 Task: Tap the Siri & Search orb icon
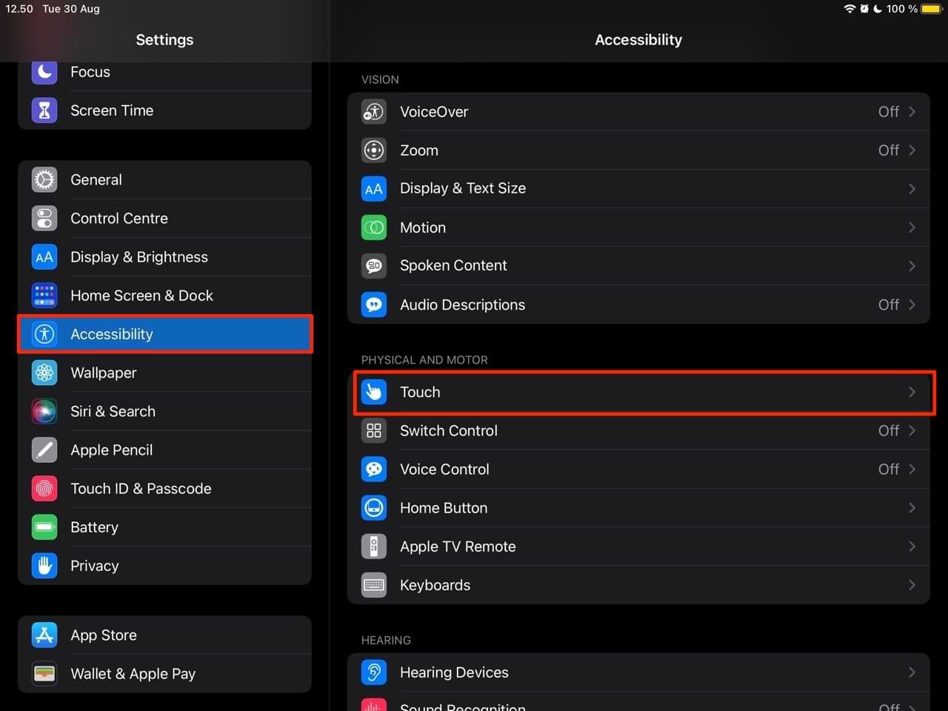[44, 411]
